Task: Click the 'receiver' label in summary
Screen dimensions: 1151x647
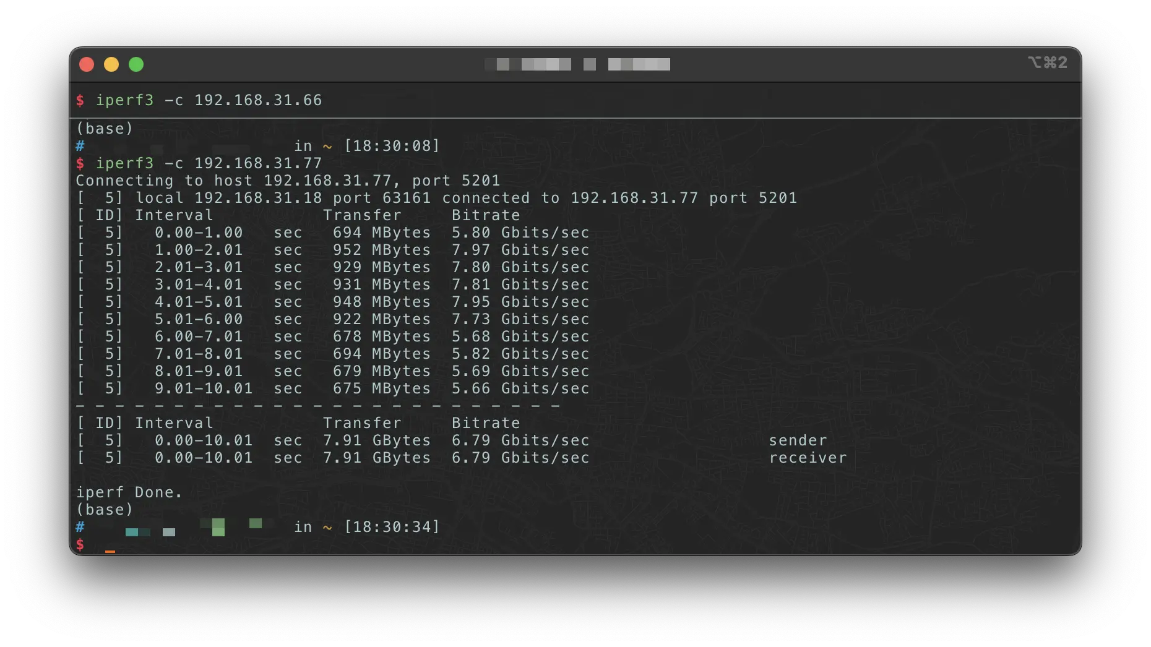Action: pos(808,458)
